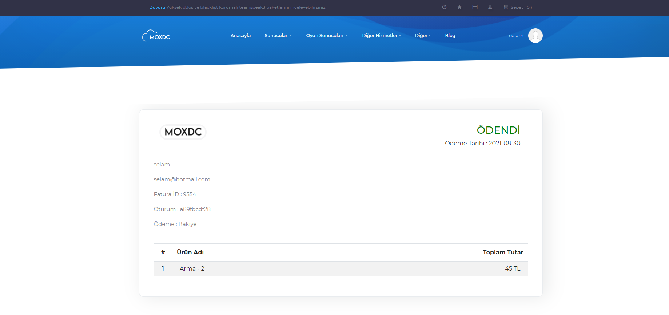Open the Oyun Sunucuları dropdown
Image resolution: width=669 pixels, height=315 pixels.
point(327,36)
